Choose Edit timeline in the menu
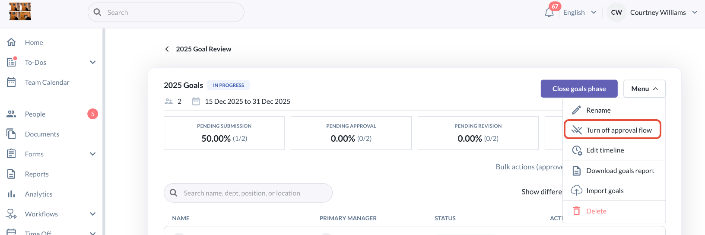Viewport: 705px width, 235px height. 614,150
